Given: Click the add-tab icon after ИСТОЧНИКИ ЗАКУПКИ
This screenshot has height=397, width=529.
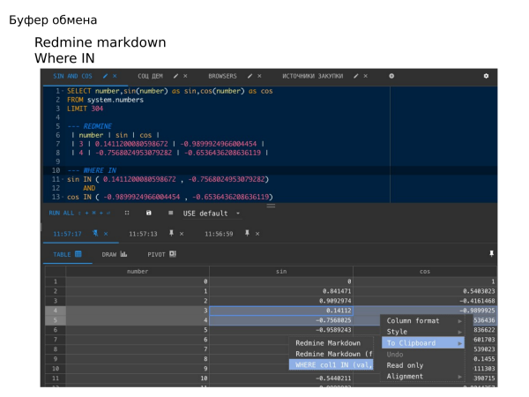Looking at the screenshot, I should pos(391,77).
